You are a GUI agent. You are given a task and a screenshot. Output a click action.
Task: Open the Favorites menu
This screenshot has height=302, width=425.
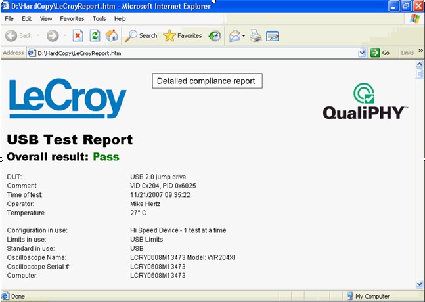pos(72,19)
